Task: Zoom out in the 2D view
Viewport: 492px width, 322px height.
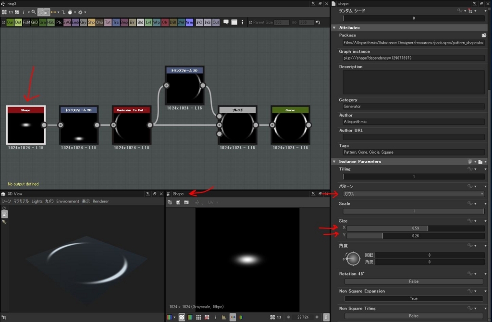Action: click(x=288, y=317)
